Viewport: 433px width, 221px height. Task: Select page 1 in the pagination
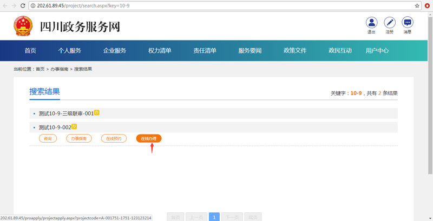(x=214, y=217)
